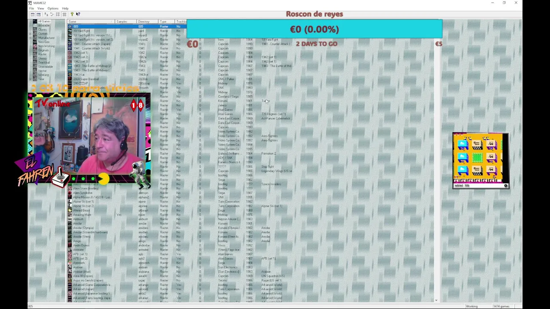Viewport: 550px width, 309px height.
Task: Switch to large icons view
Action: coord(46,14)
